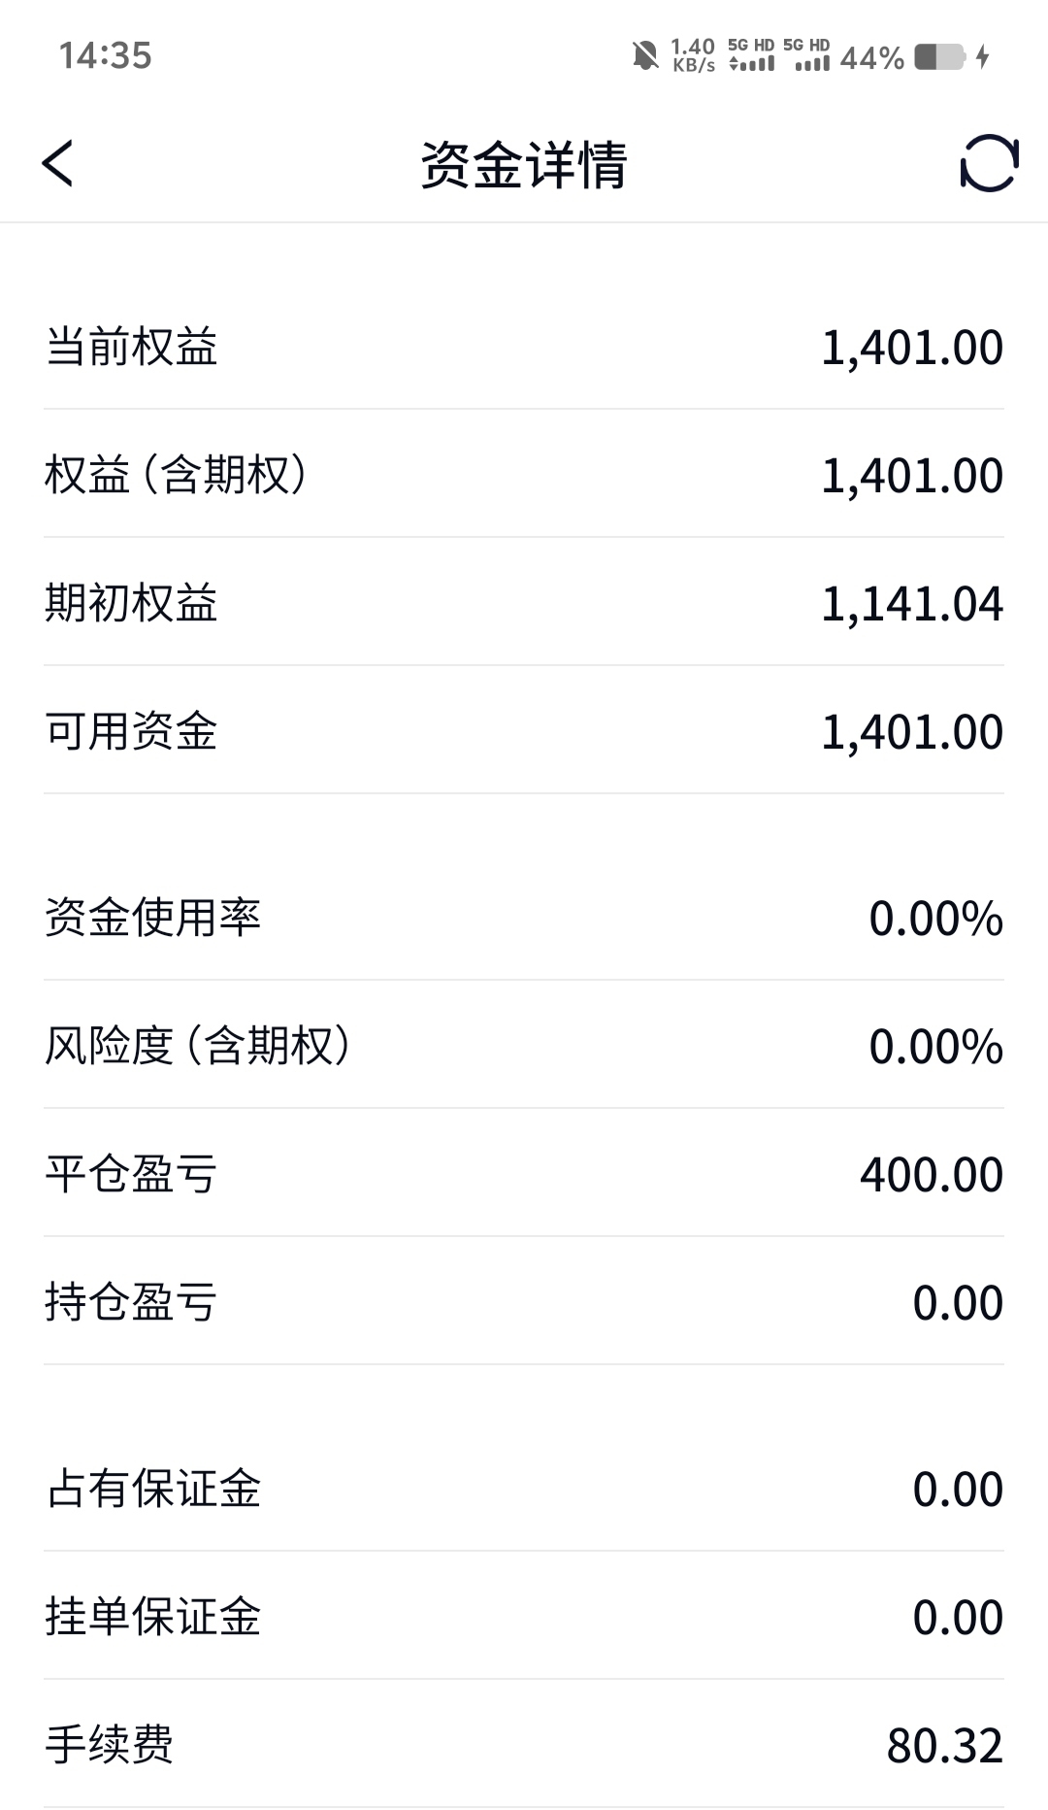The height and width of the screenshot is (1810, 1048).
Task: Select the 可用资金 row
Action: [524, 730]
